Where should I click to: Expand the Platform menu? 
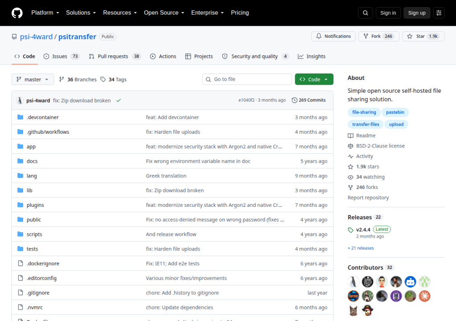coord(45,13)
